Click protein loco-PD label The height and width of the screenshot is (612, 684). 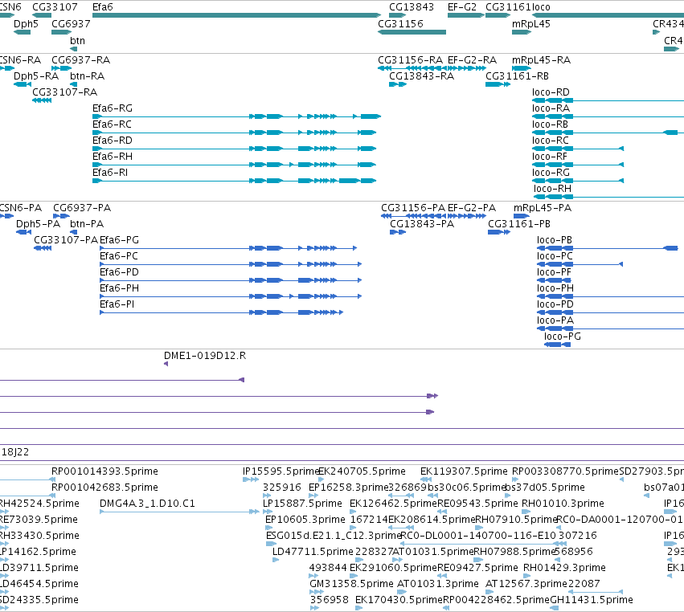tap(555, 304)
